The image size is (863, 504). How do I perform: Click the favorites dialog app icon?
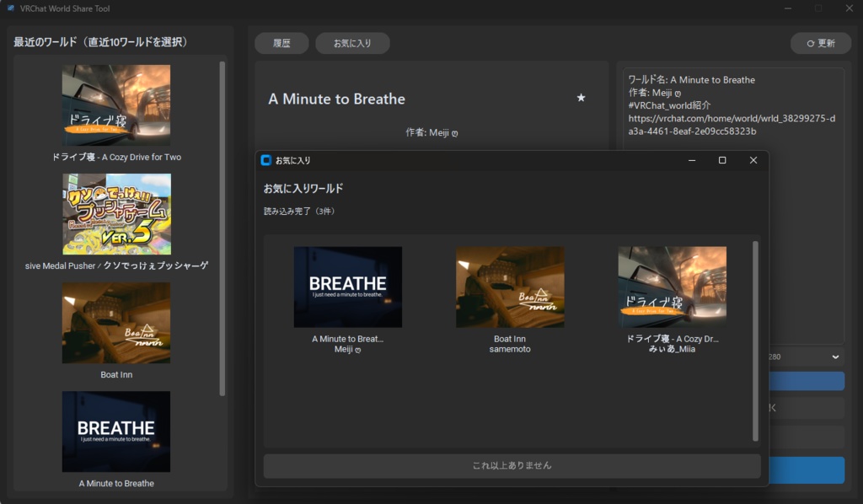point(266,160)
